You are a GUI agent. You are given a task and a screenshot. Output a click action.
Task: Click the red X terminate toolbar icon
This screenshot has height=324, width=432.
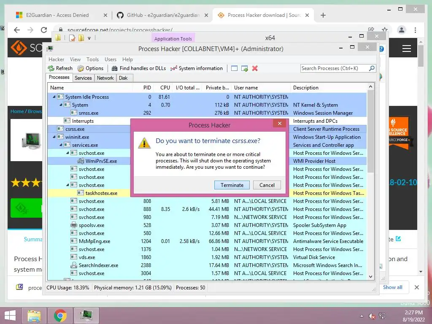pos(255,68)
